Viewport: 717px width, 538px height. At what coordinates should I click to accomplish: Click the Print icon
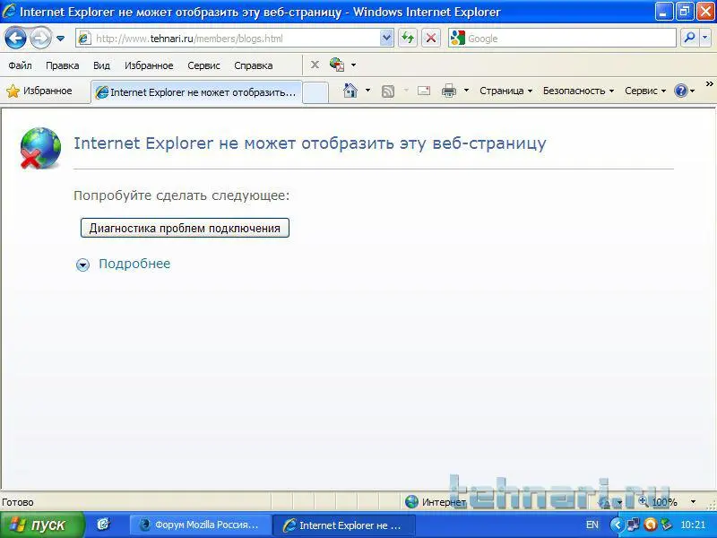(x=449, y=91)
